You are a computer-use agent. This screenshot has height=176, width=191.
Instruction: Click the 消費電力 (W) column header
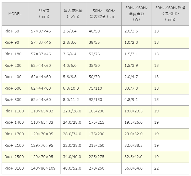click(x=136, y=14)
